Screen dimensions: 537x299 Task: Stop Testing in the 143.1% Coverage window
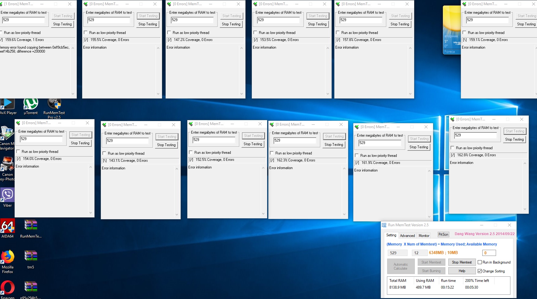point(166,145)
